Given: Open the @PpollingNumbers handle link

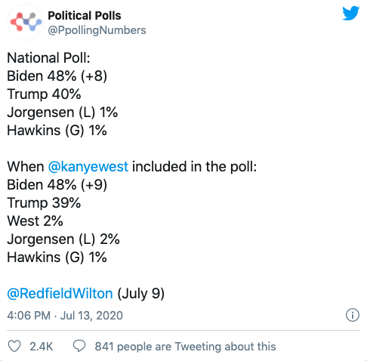Looking at the screenshot, I should tap(97, 30).
